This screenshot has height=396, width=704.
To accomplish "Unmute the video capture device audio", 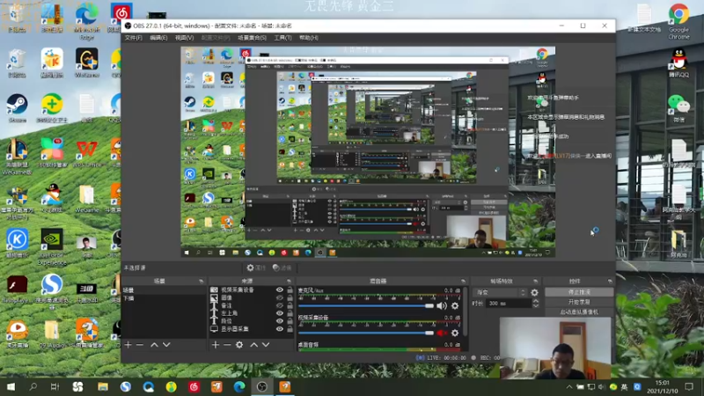I will [x=442, y=334].
